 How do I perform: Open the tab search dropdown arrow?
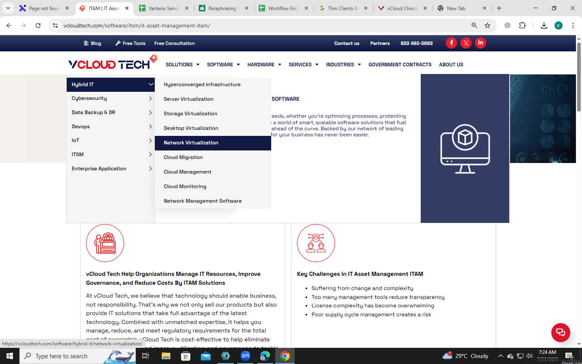tap(8, 8)
